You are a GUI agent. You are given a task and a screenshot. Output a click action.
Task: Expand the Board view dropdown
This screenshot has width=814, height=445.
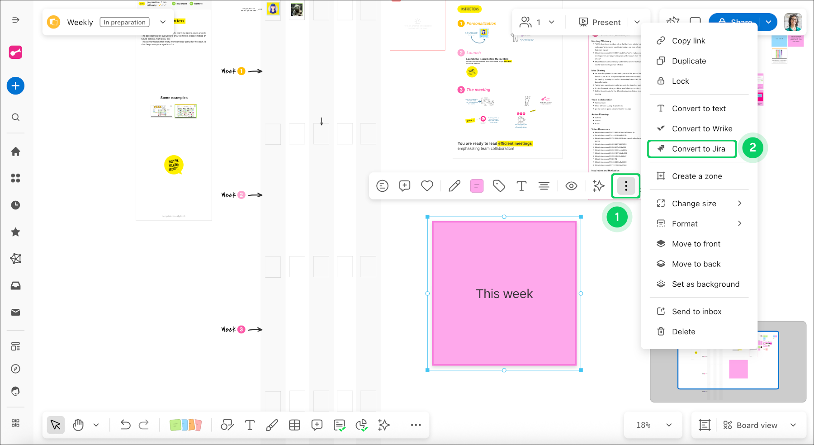click(793, 425)
